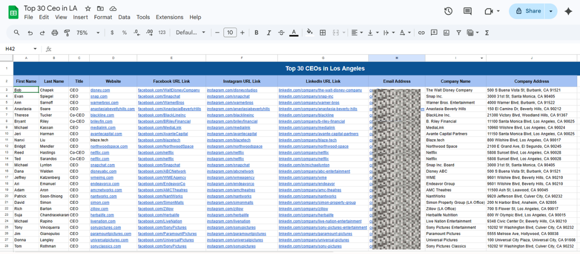Open zillow.com website link

(99, 209)
